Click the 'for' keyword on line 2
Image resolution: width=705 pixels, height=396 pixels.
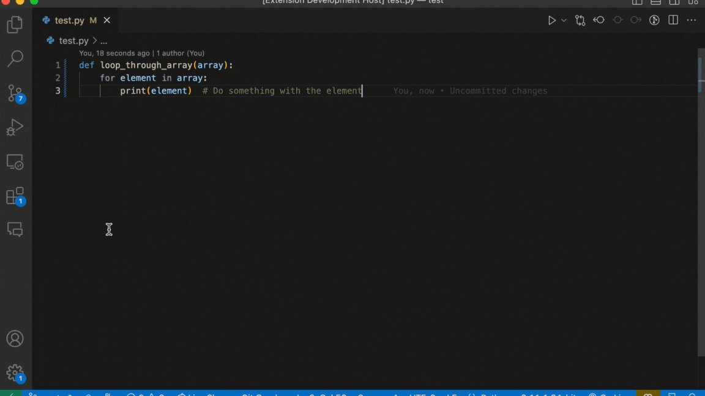pos(108,78)
